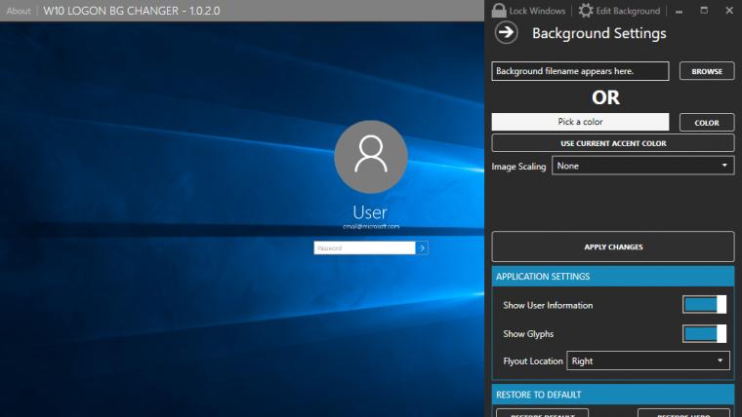Image resolution: width=742 pixels, height=417 pixels.
Task: Close the W10 Logon BG Changer window
Action: click(729, 11)
